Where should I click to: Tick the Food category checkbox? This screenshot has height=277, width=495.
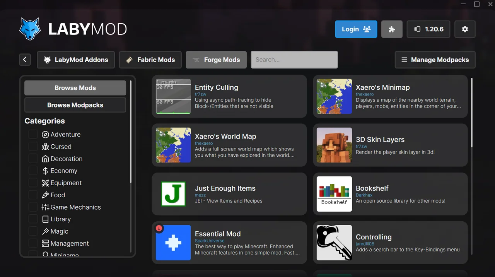pos(33,195)
